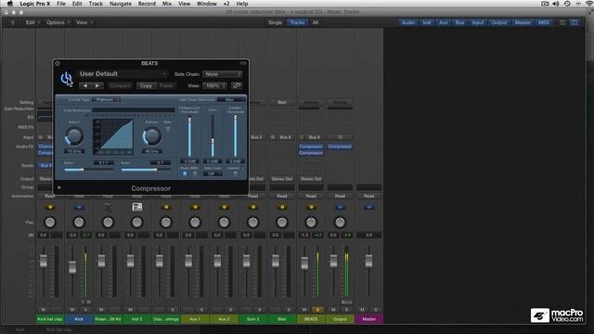Click the mixer up-arrow hierarchy icon
Image resolution: width=594 pixels, height=334 pixels.
coord(13,22)
